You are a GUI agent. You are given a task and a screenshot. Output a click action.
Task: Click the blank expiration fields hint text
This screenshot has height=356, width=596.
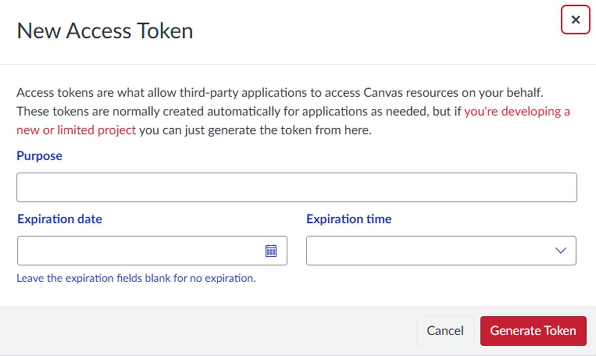point(136,278)
